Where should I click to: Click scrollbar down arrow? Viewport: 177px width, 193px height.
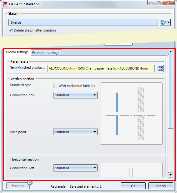pyautogui.click(x=170, y=175)
